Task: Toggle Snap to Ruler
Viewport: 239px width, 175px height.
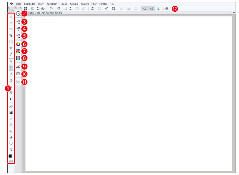Action: point(144,9)
